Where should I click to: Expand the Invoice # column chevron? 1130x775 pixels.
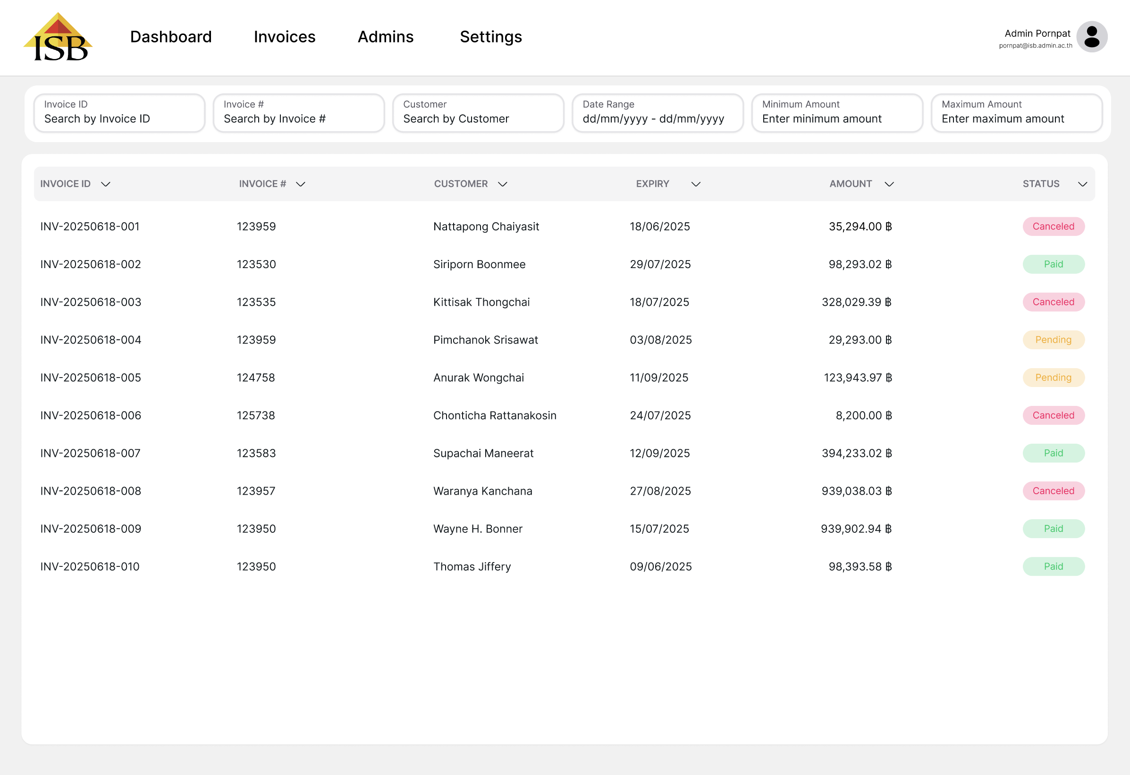pos(301,184)
